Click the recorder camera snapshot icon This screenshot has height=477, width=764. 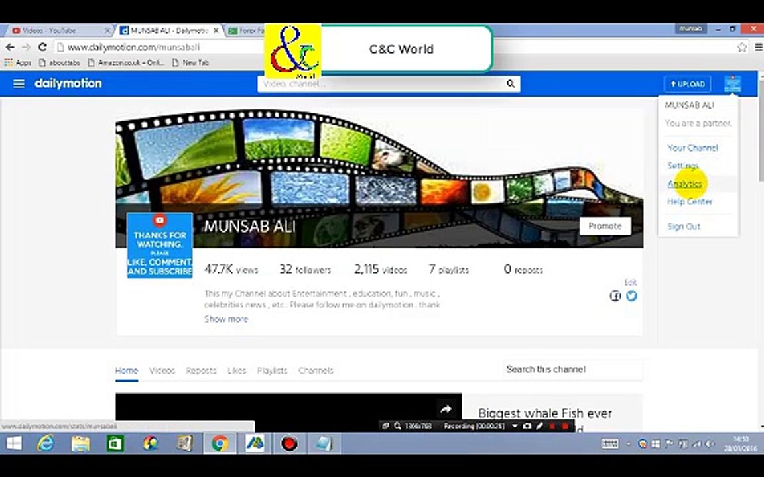527,426
